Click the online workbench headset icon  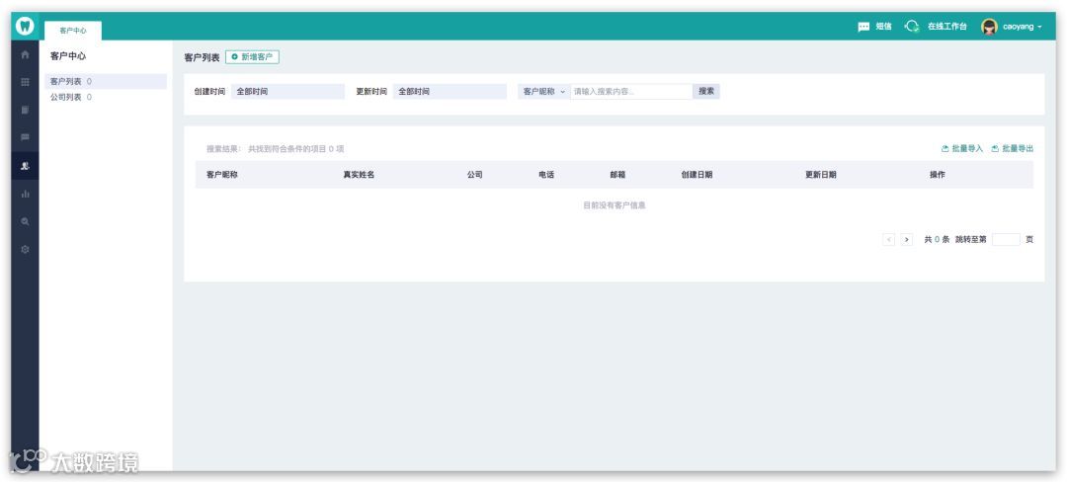click(912, 27)
